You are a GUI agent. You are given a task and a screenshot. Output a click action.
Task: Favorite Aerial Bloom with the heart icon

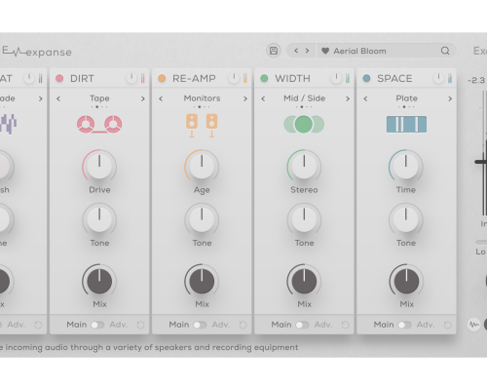tap(325, 51)
